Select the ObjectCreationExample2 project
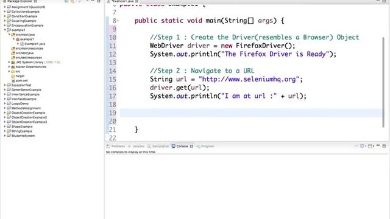 tap(29, 117)
